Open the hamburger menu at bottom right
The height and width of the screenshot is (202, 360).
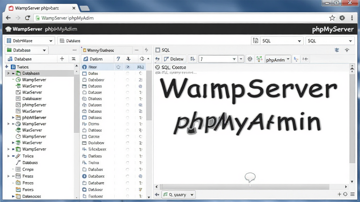pyautogui.click(x=353, y=194)
